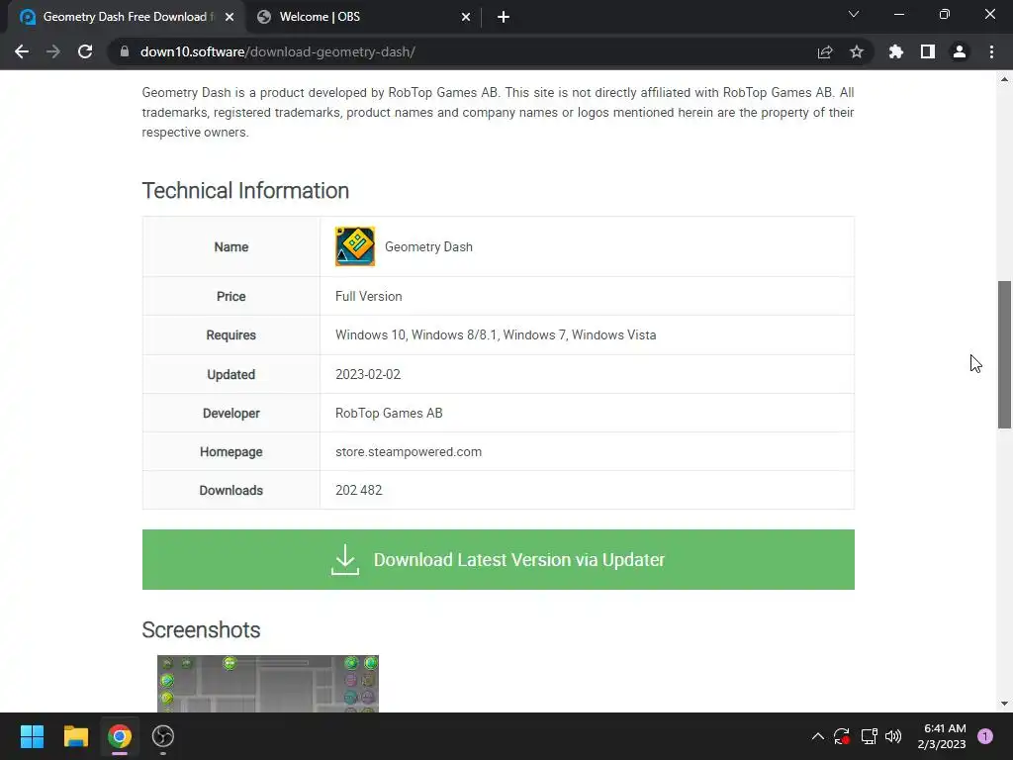Open the volume speaker tray icon
Screen dimensions: 1013x760
(893, 736)
